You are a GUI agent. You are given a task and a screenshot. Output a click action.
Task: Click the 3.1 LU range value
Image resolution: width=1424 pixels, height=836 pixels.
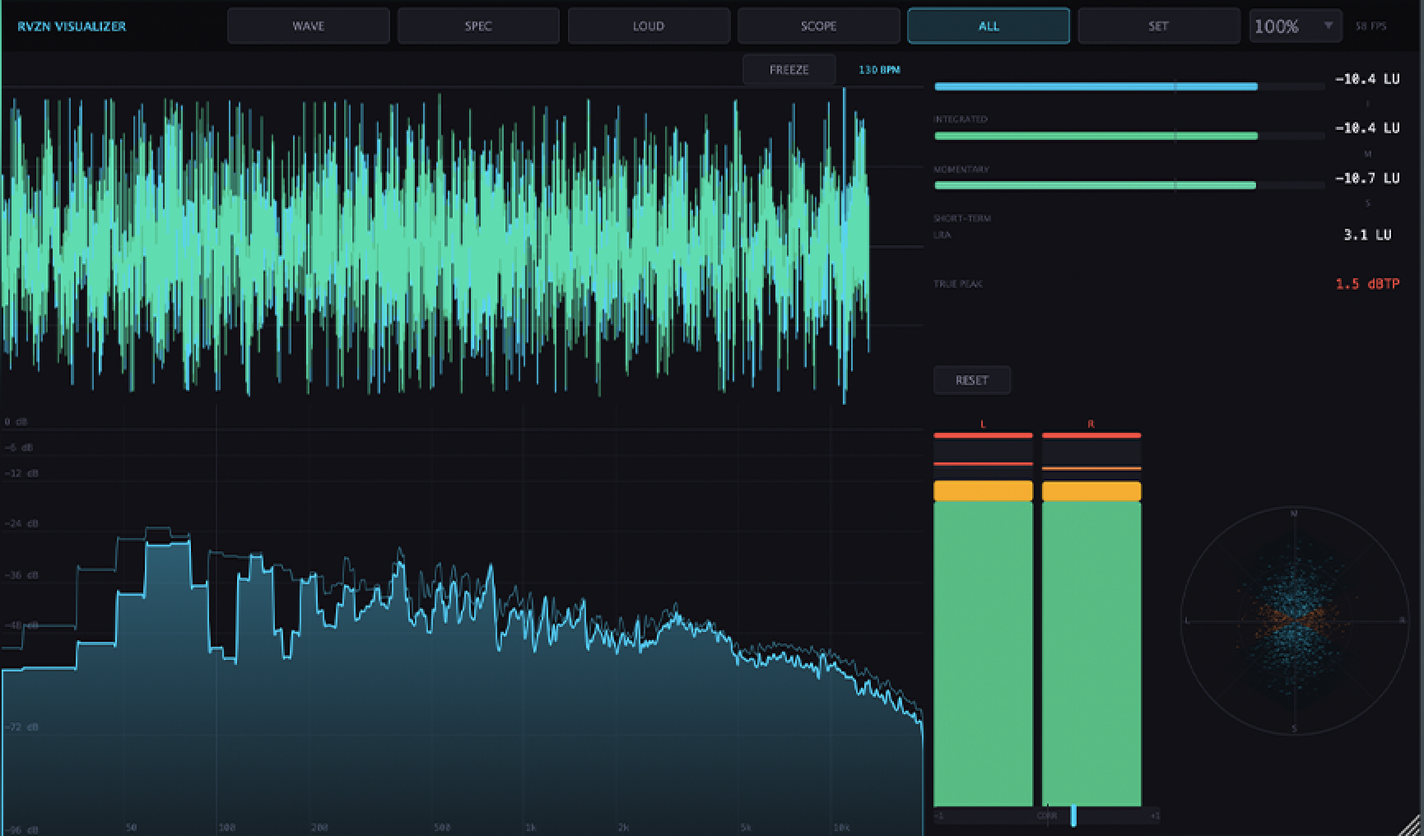coord(1367,235)
